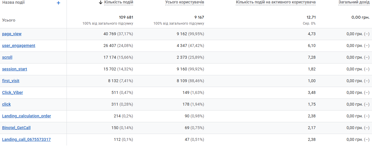Open the page_view event link
The image size is (372, 146).
[12, 34]
